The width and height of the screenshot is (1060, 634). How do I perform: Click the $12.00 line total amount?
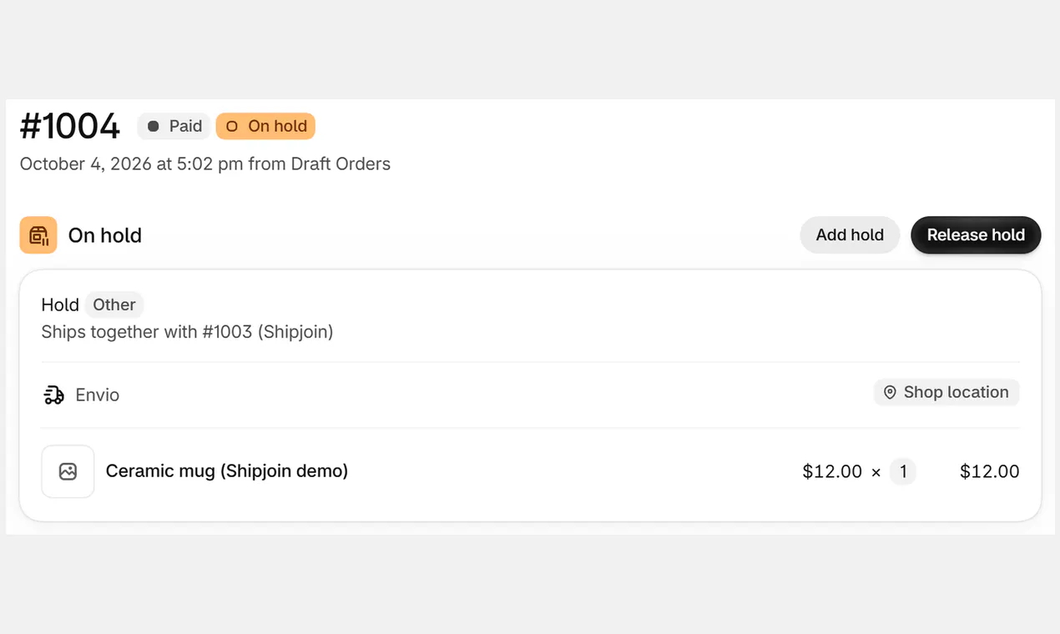click(x=989, y=471)
